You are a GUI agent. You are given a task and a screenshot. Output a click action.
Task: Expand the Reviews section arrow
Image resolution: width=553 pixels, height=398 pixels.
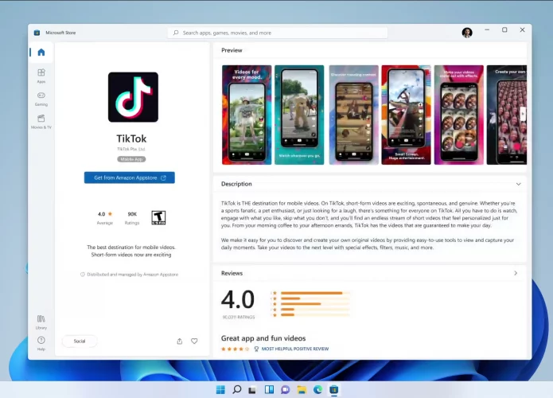pyautogui.click(x=516, y=273)
